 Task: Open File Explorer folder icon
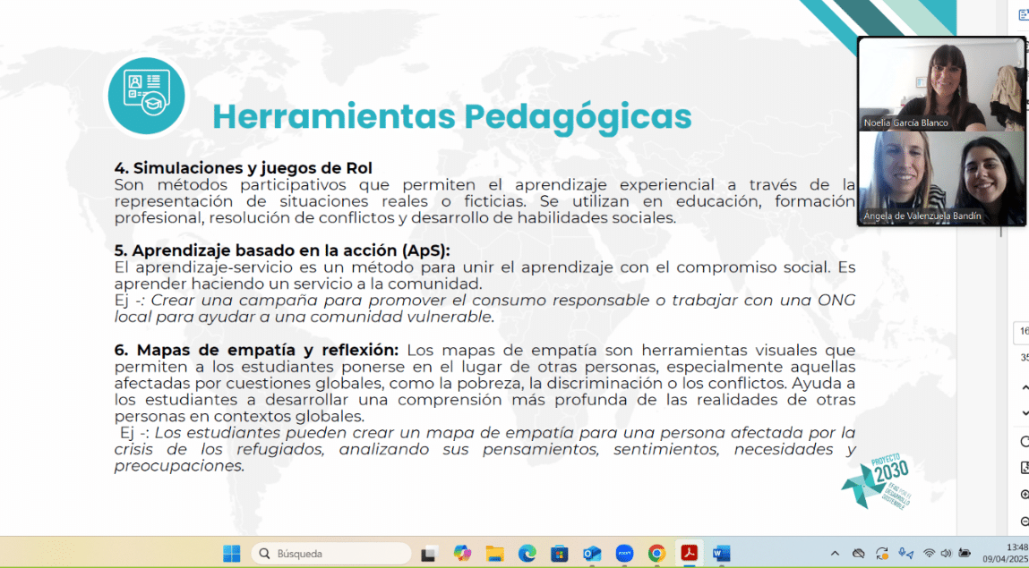[495, 554]
